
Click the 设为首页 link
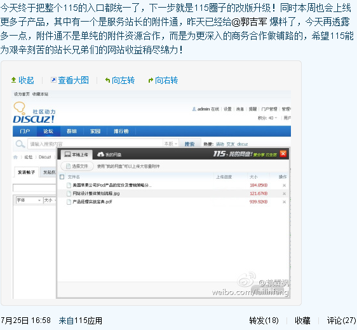coord(22,94)
